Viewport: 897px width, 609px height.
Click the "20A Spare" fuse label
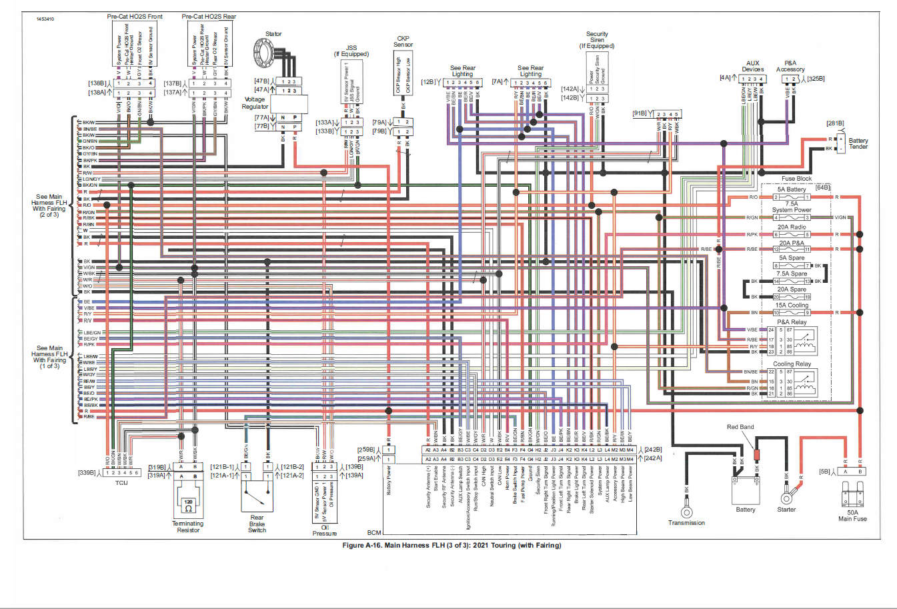coord(792,289)
